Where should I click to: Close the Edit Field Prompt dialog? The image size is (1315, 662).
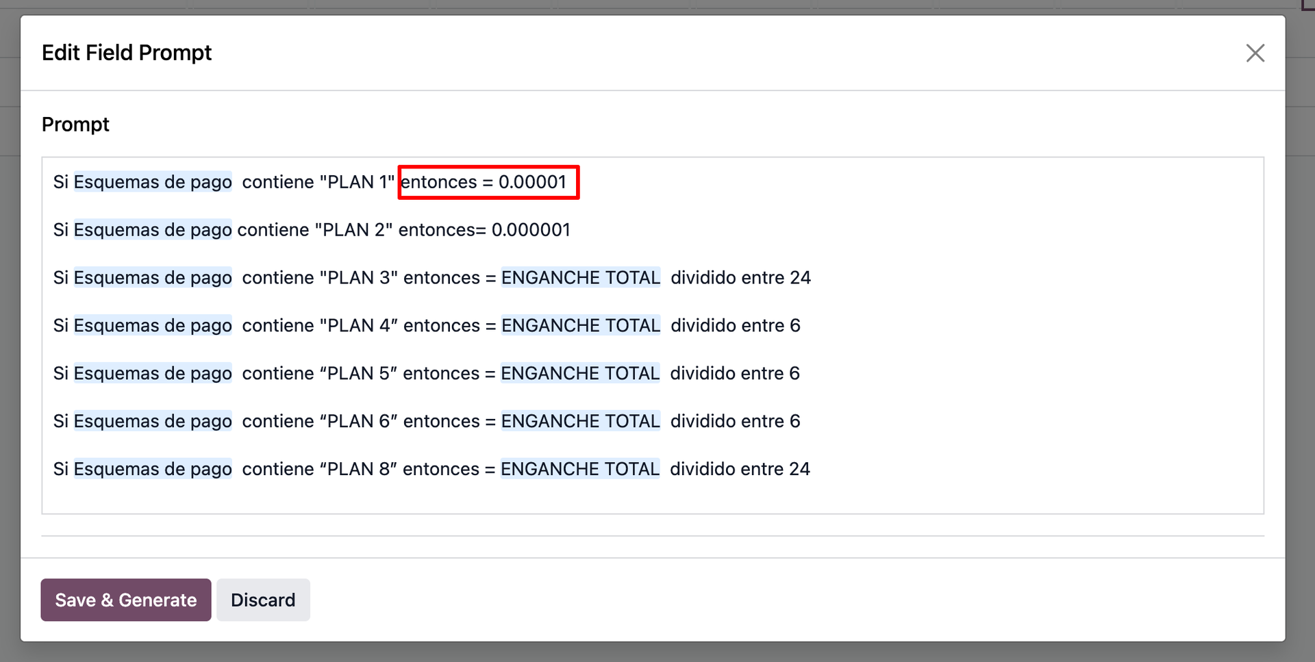click(1255, 53)
